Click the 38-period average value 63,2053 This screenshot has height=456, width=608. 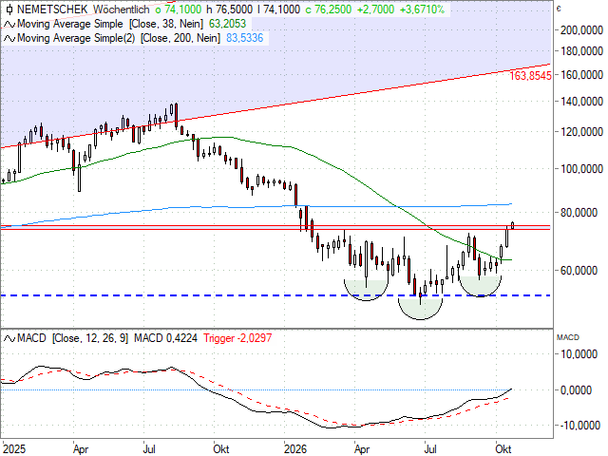click(x=228, y=24)
